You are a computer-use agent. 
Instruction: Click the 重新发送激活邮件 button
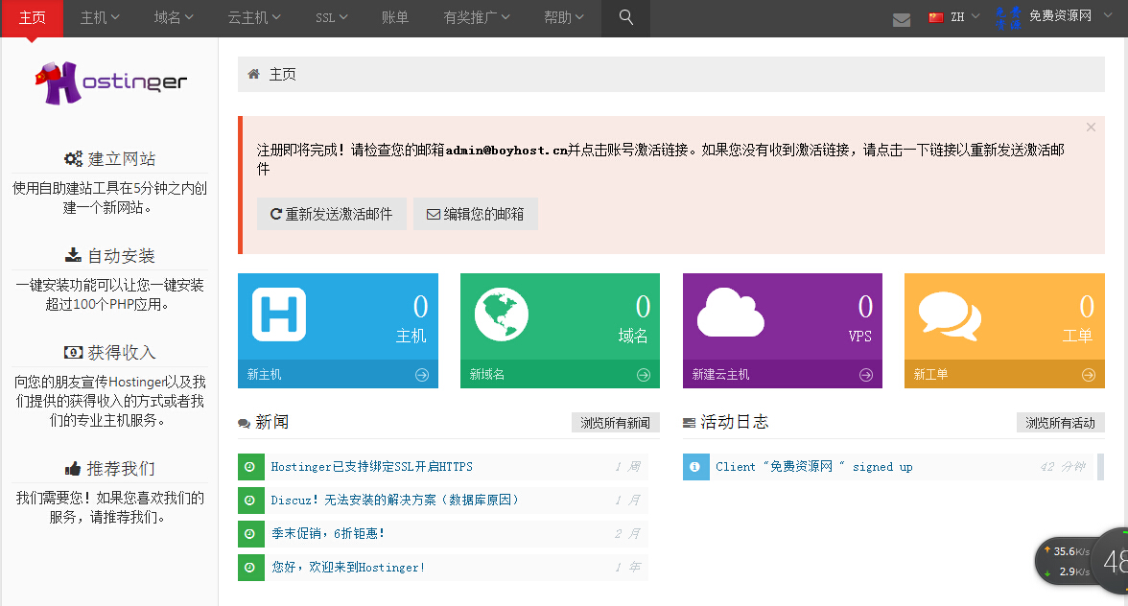(x=332, y=214)
